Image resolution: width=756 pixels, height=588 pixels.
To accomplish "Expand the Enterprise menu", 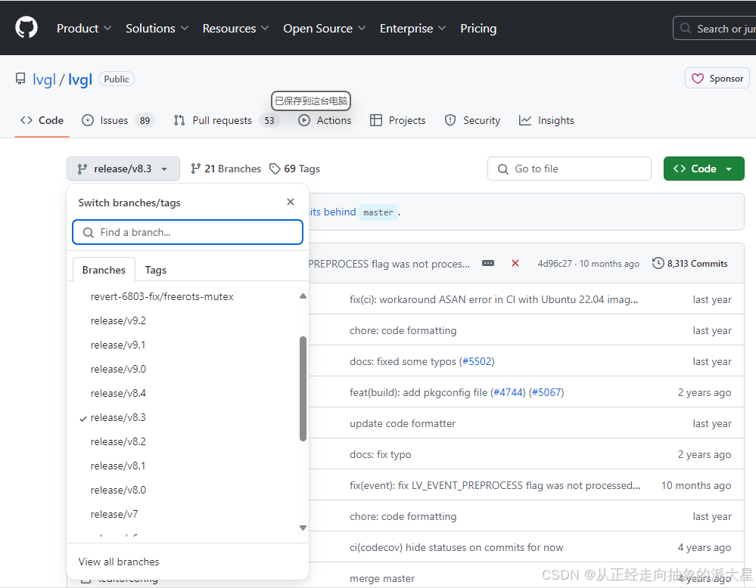I will click(412, 29).
